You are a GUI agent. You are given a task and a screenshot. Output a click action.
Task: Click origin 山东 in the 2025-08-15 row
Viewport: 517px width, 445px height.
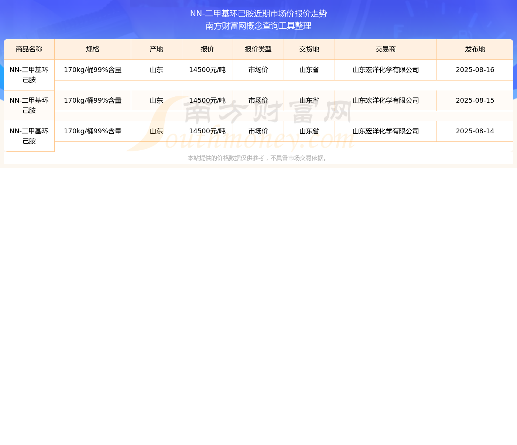point(157,100)
